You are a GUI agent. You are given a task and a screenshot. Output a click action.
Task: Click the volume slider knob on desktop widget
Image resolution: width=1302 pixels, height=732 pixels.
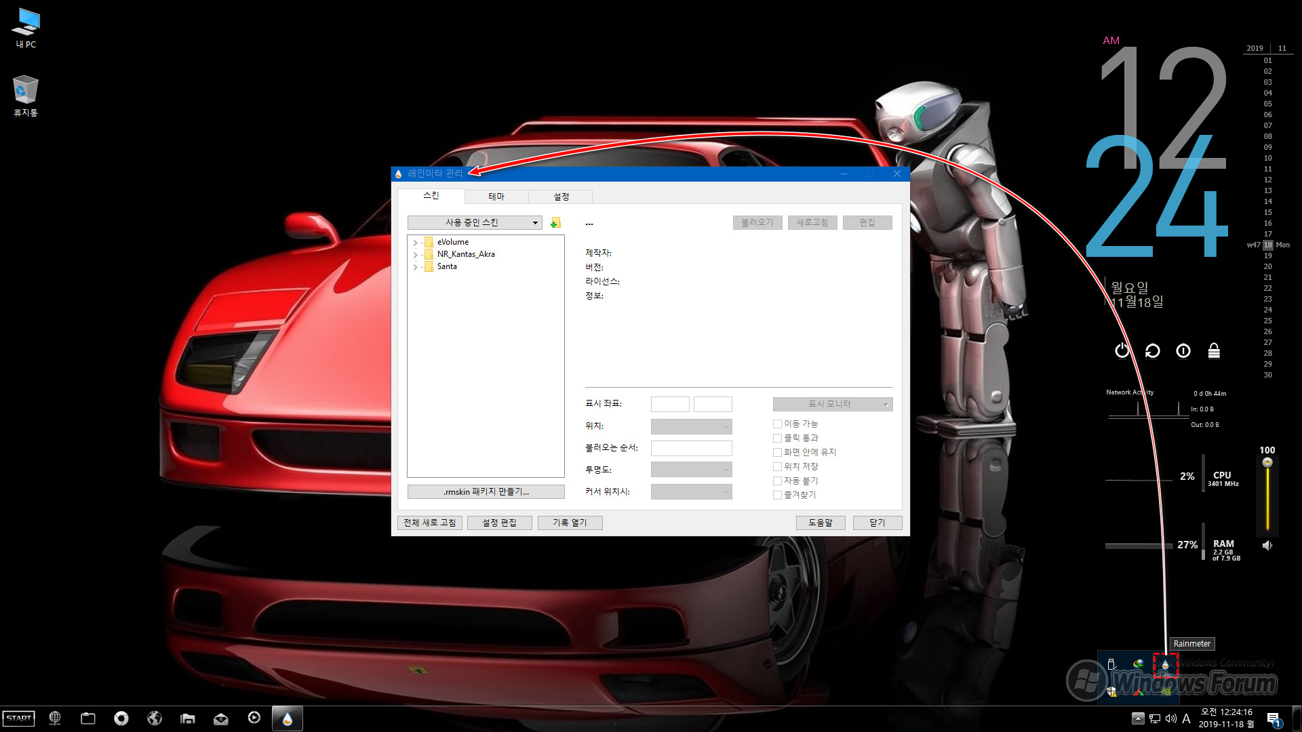point(1267,463)
